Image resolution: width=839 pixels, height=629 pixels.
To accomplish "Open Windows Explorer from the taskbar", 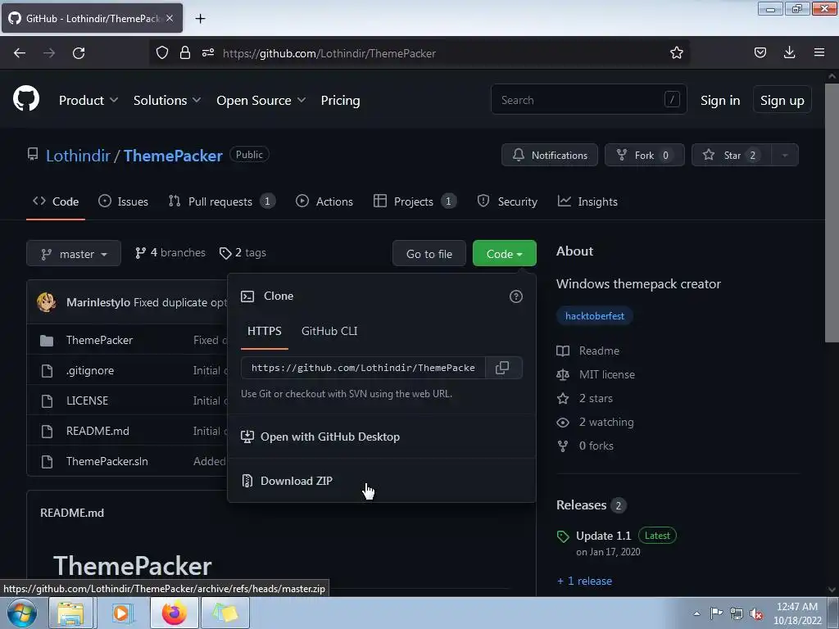I will pos(70,613).
